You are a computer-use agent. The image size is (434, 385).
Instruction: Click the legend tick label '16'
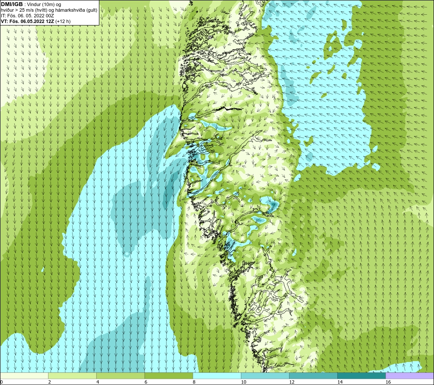388,382
